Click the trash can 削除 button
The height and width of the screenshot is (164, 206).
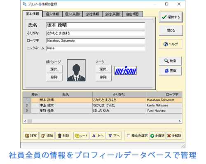(x=63, y=136)
